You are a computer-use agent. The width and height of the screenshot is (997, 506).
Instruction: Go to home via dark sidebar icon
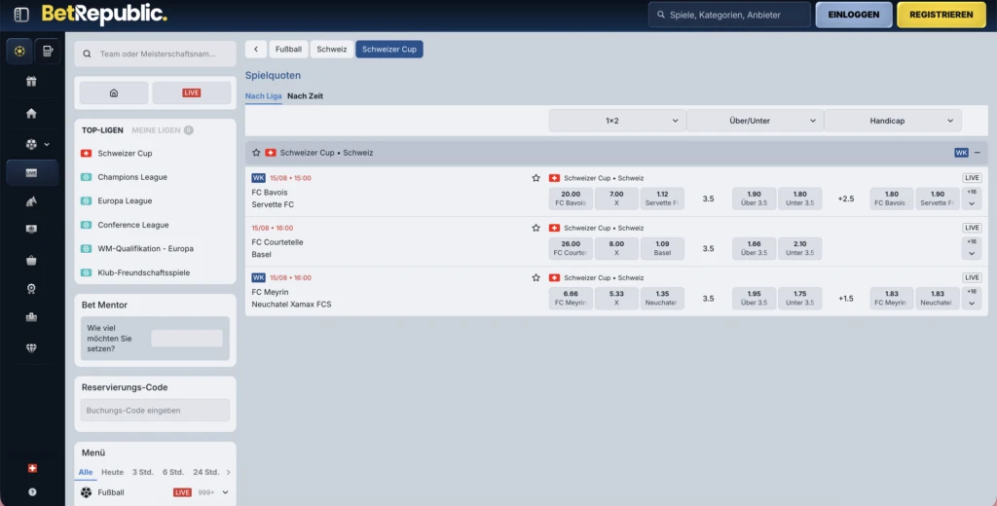coord(31,113)
